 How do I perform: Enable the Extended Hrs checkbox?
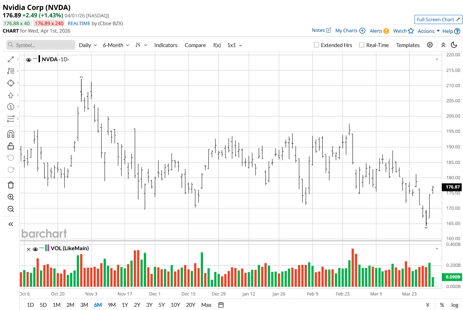[x=316, y=45]
